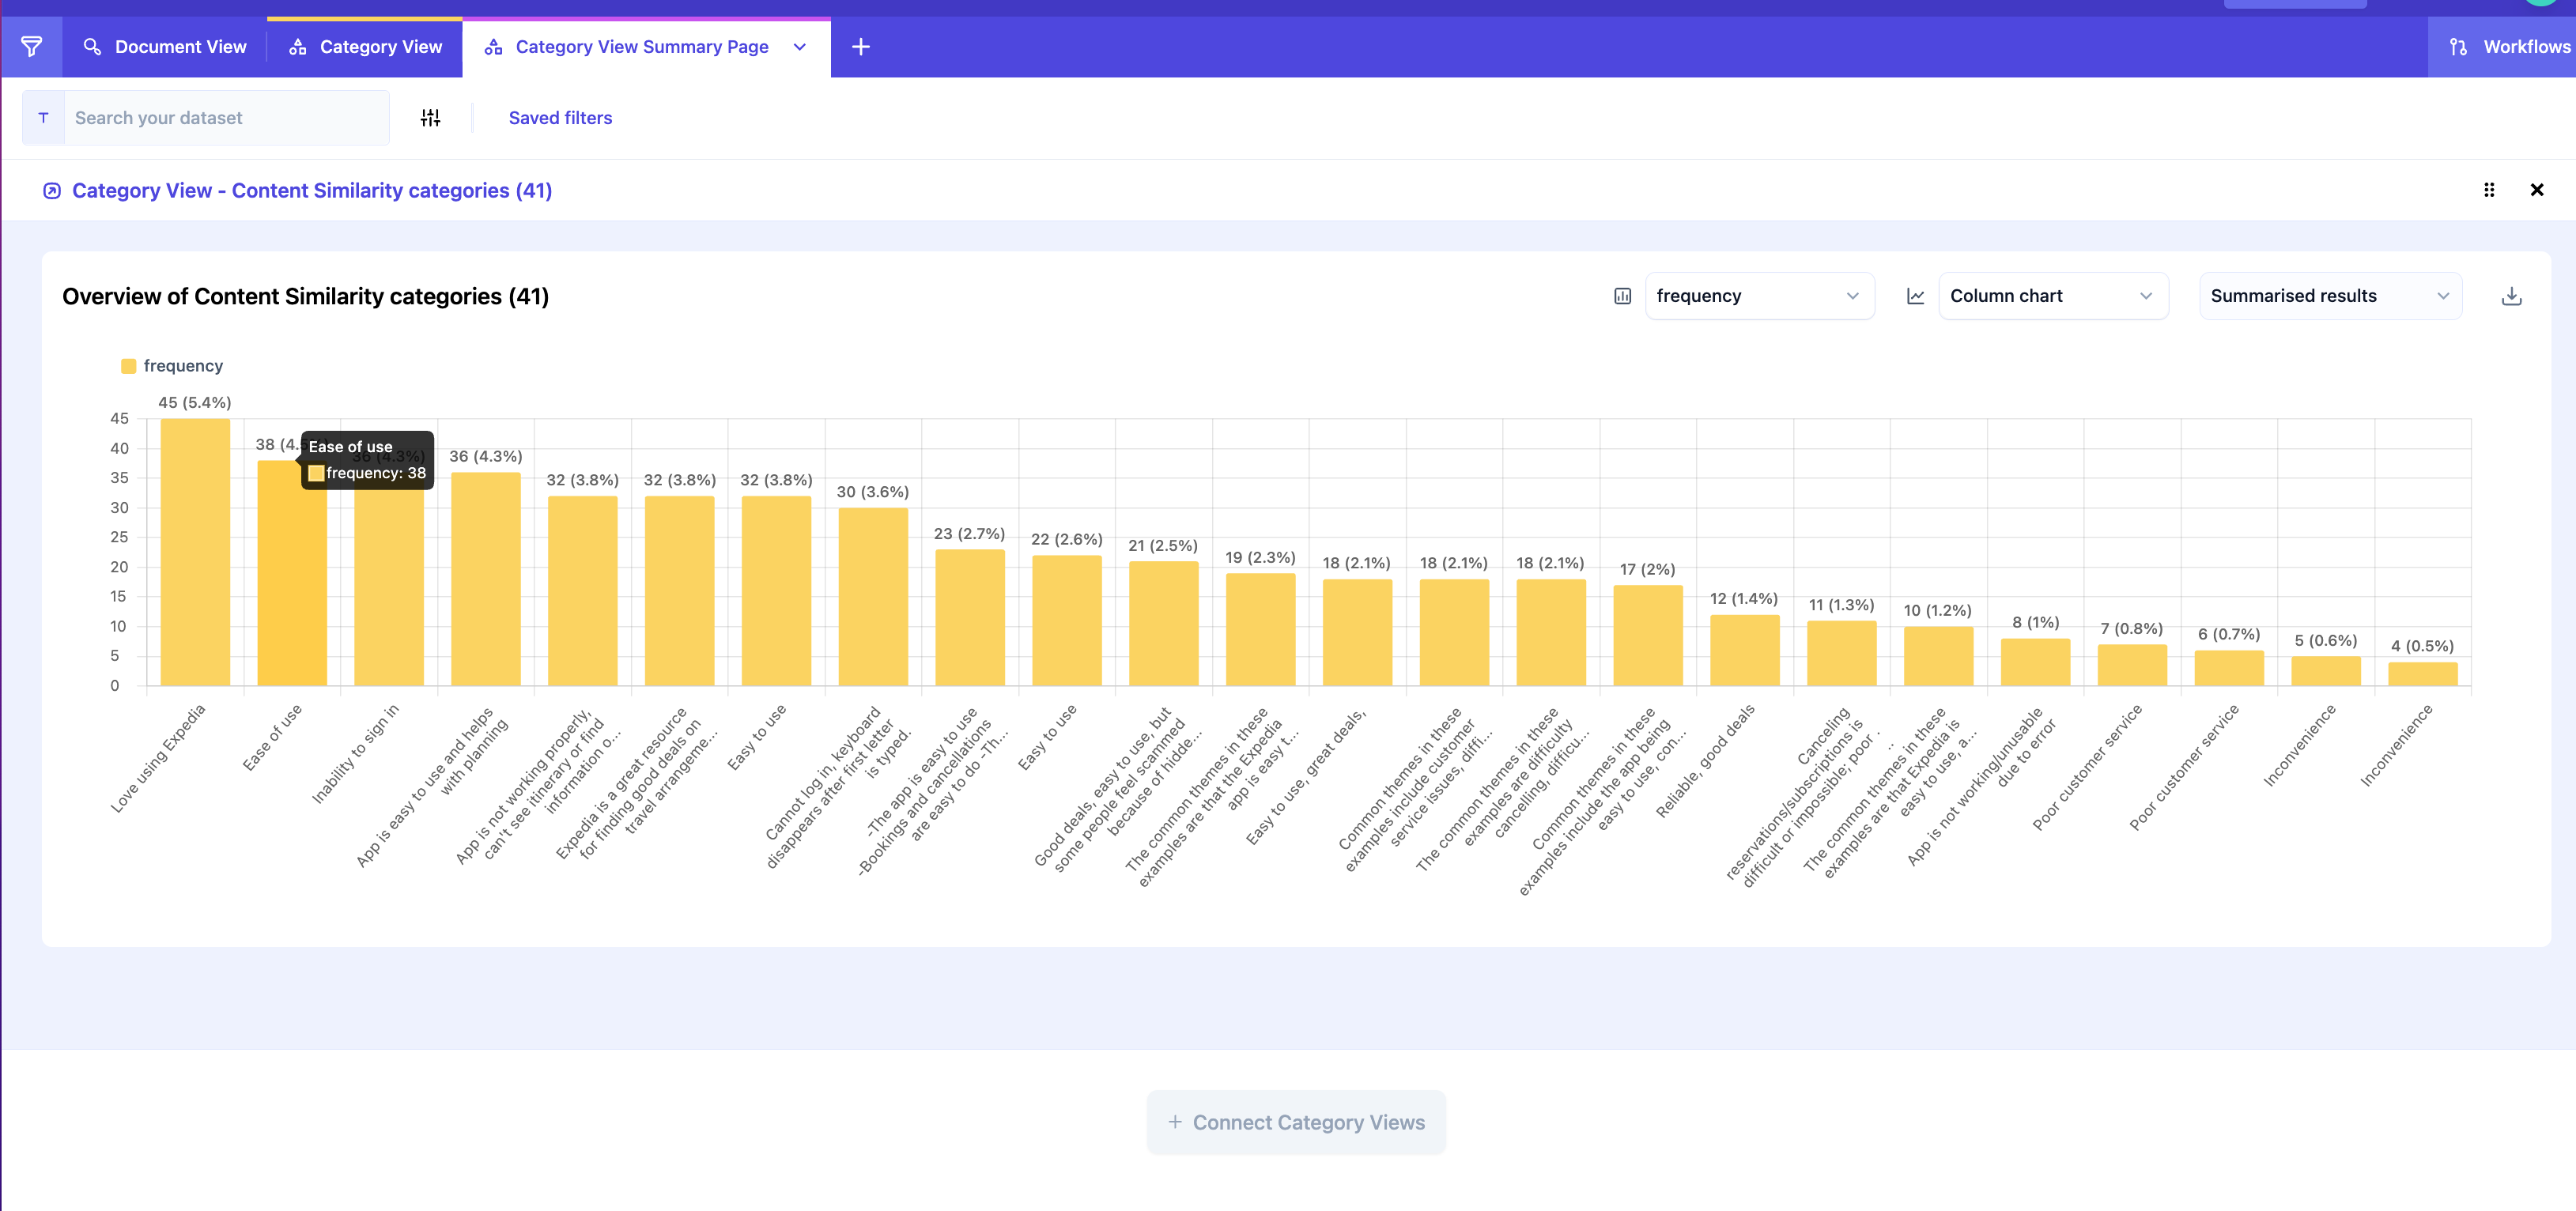Click the funnel filter icon
Screen dimensions: 2576x1211
point(31,47)
